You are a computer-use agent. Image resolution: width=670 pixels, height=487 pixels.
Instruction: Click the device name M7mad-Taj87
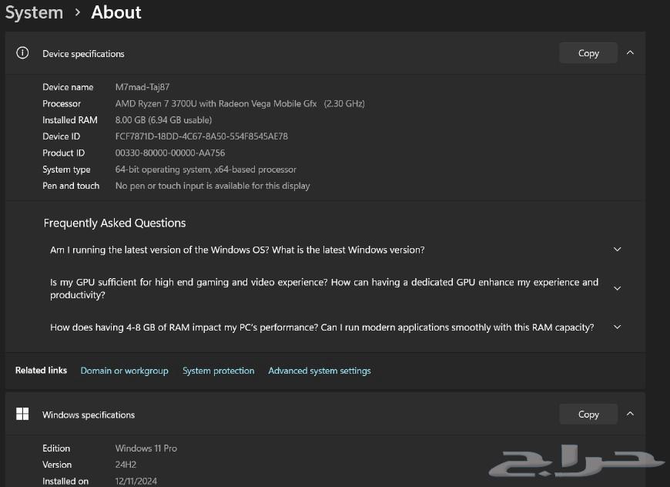142,87
